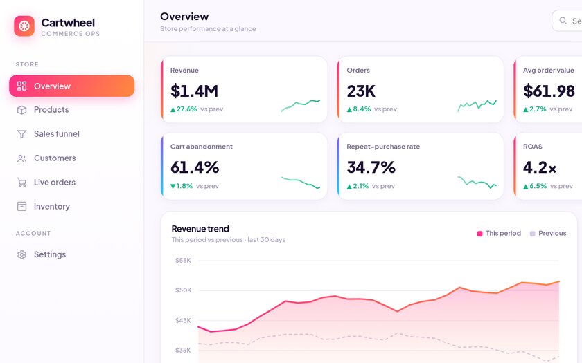Click the $43K axis label
582x363 pixels.
tap(183, 320)
